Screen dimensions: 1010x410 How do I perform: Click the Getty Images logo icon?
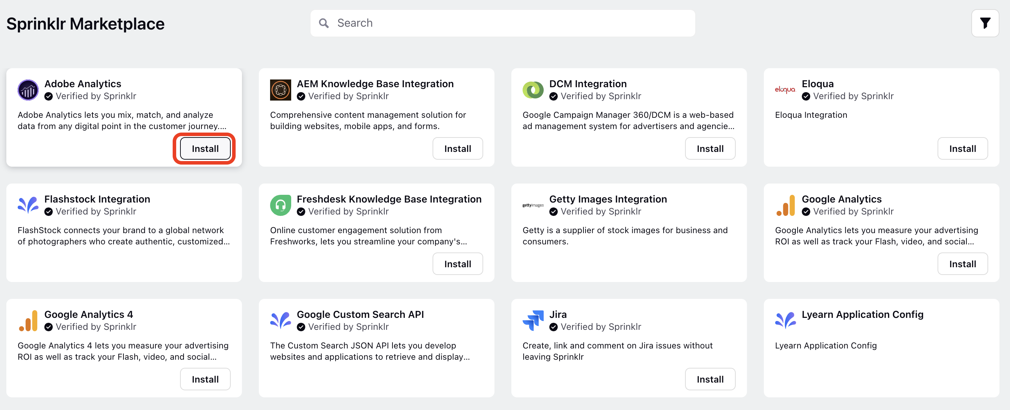click(x=533, y=205)
